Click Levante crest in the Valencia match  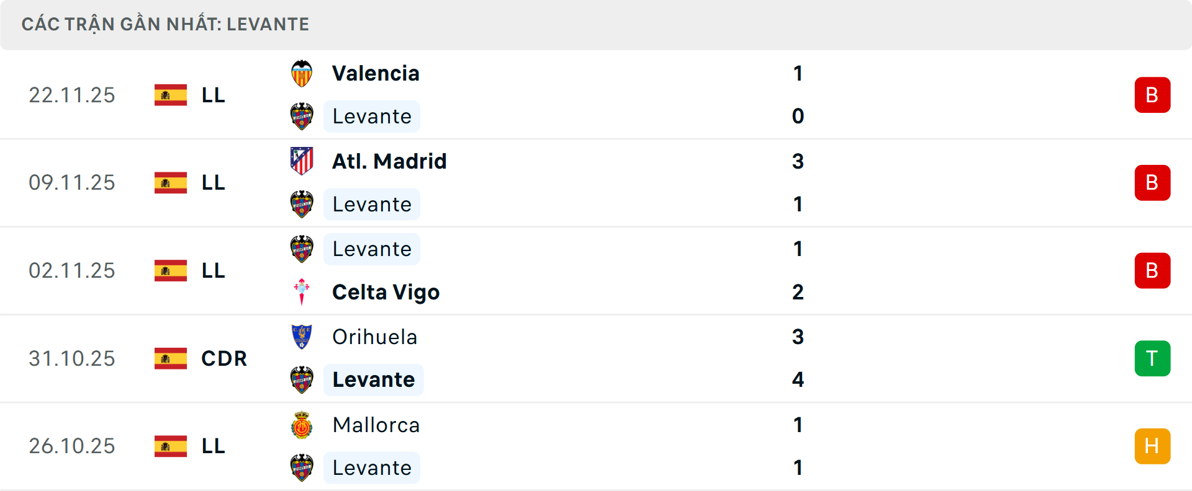pyautogui.click(x=302, y=117)
